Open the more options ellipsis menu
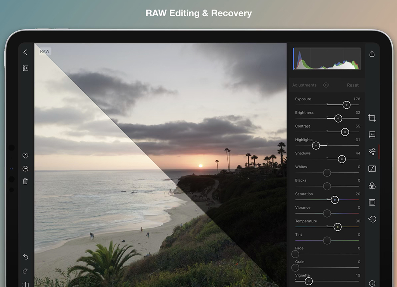The height and width of the screenshot is (287, 397). (x=25, y=169)
